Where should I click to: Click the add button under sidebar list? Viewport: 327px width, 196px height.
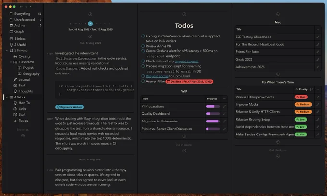[23, 135]
